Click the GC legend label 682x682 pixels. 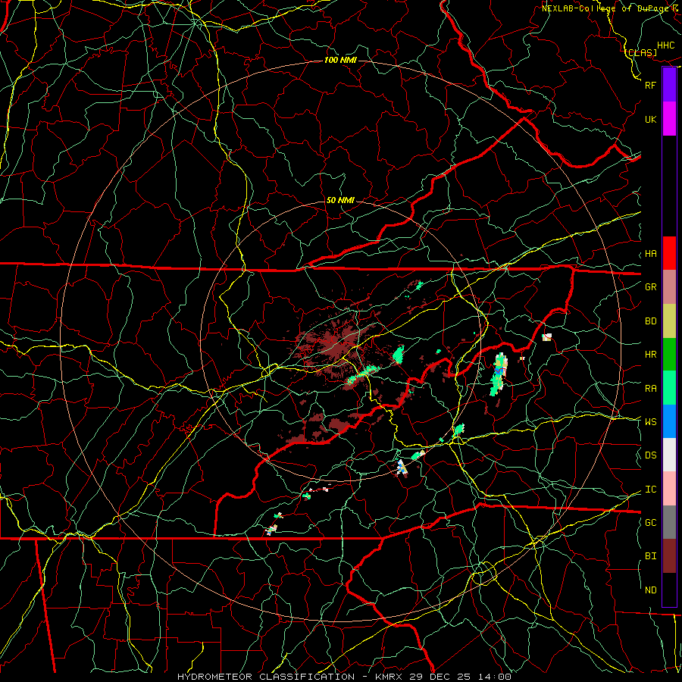[x=651, y=523]
